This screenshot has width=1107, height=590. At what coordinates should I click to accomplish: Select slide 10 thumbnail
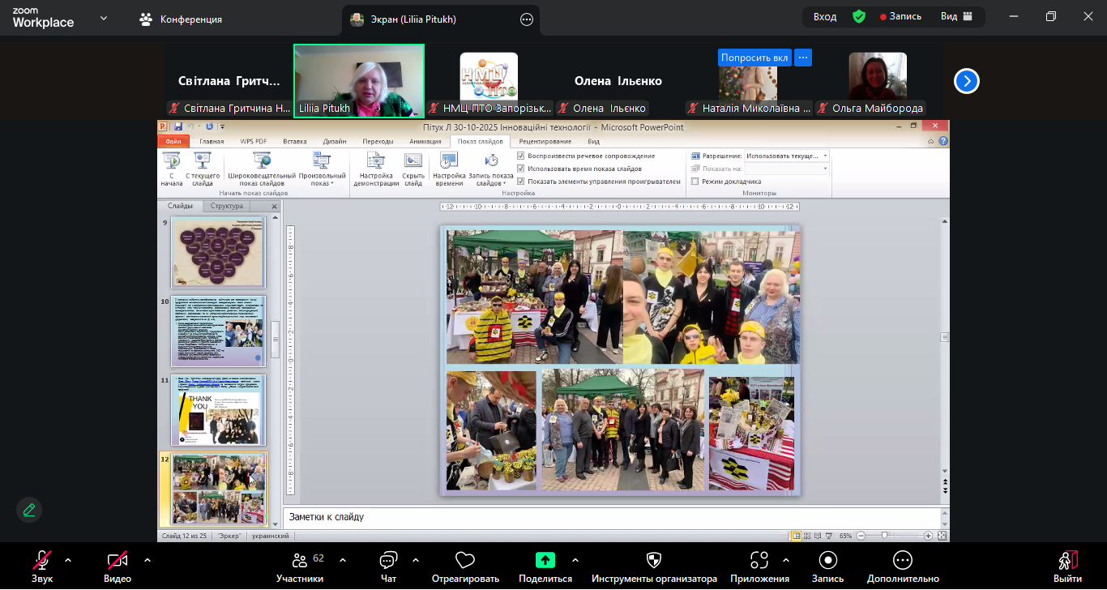pyautogui.click(x=219, y=331)
